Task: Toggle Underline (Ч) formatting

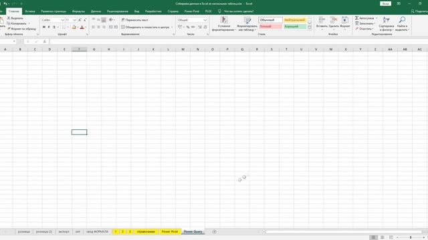Action: tap(54, 27)
